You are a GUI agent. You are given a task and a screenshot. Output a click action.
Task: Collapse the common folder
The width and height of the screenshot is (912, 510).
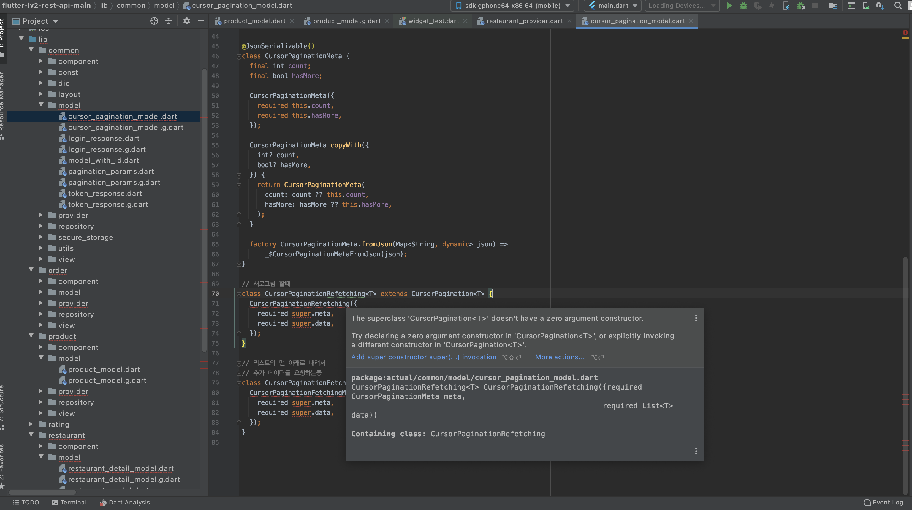pyautogui.click(x=31, y=50)
